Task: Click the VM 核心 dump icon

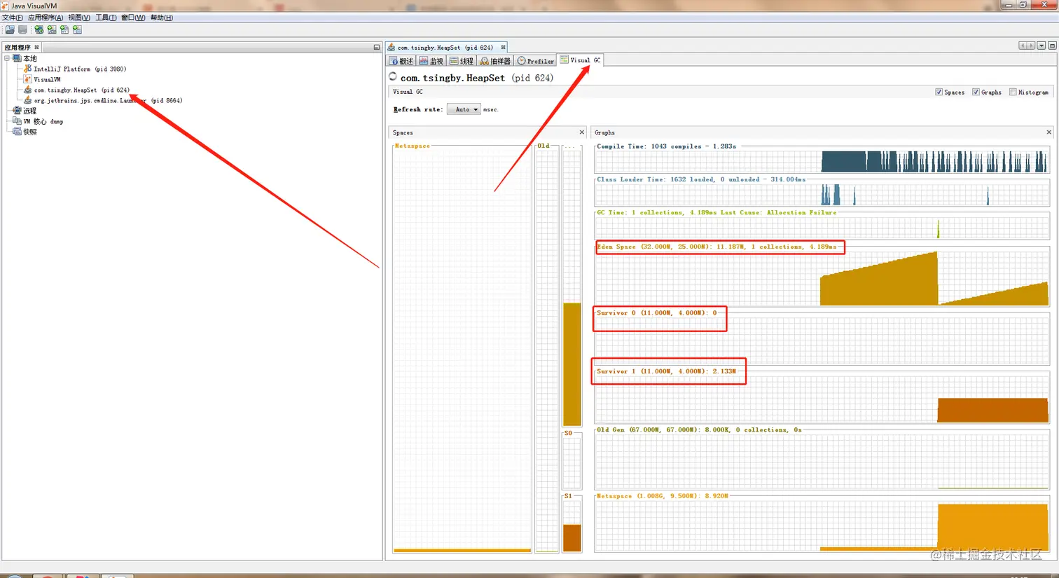Action: (x=17, y=121)
